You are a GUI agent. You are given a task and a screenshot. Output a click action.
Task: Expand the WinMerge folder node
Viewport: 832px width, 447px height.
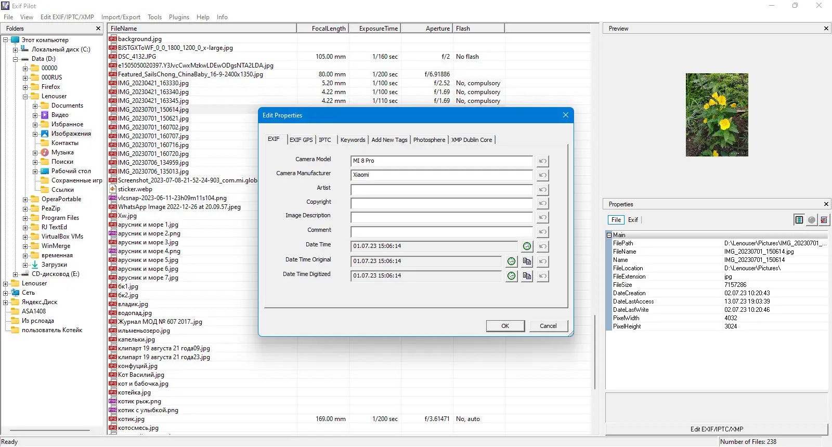(x=25, y=246)
